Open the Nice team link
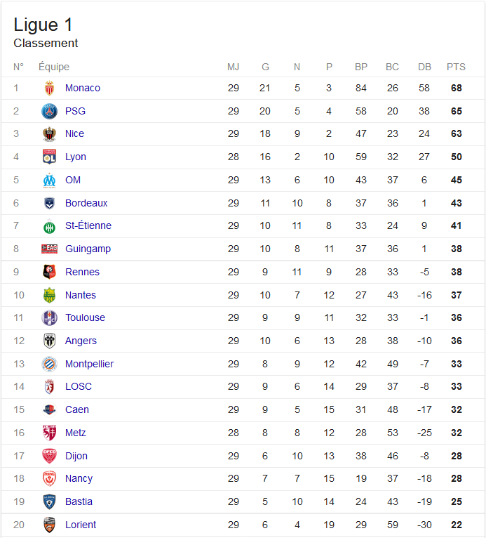486x538 pixels. [74, 133]
